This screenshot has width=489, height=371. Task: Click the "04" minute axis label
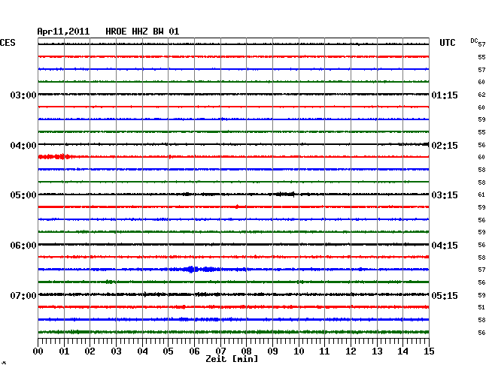point(142,351)
